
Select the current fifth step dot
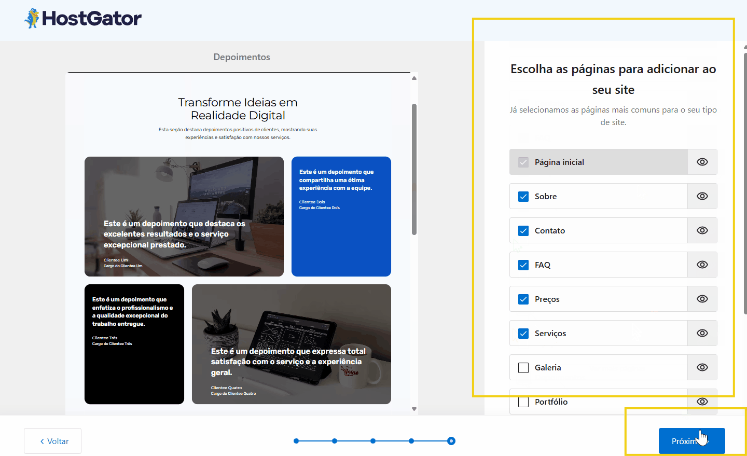[x=451, y=441]
